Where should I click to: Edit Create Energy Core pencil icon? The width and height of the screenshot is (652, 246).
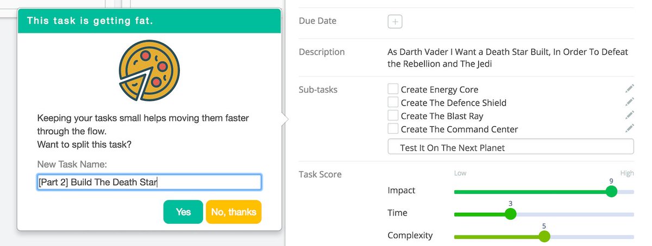click(x=630, y=89)
